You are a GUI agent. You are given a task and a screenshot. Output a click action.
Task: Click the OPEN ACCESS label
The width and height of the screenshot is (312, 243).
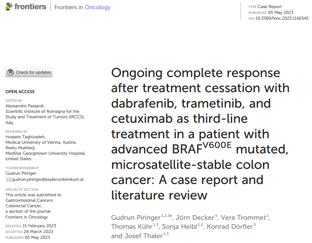20,92
